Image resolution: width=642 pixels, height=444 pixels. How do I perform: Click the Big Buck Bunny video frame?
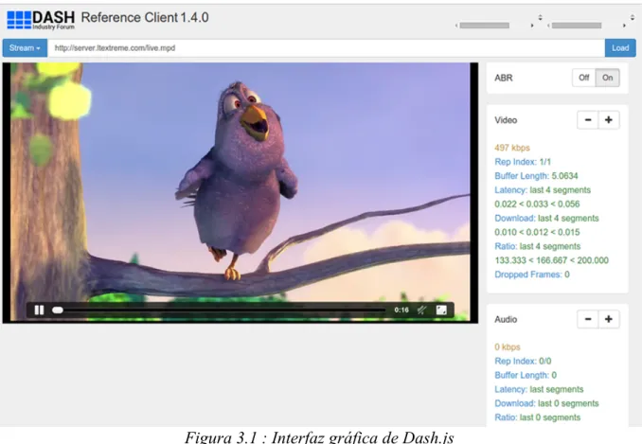click(241, 192)
